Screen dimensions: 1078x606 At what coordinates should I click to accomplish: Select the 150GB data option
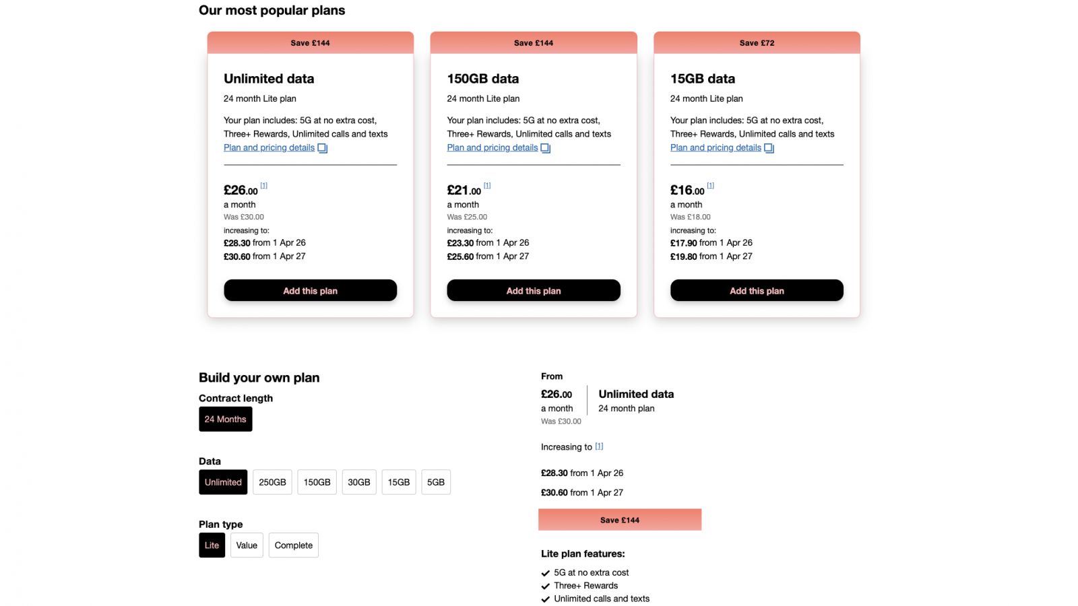coord(317,482)
